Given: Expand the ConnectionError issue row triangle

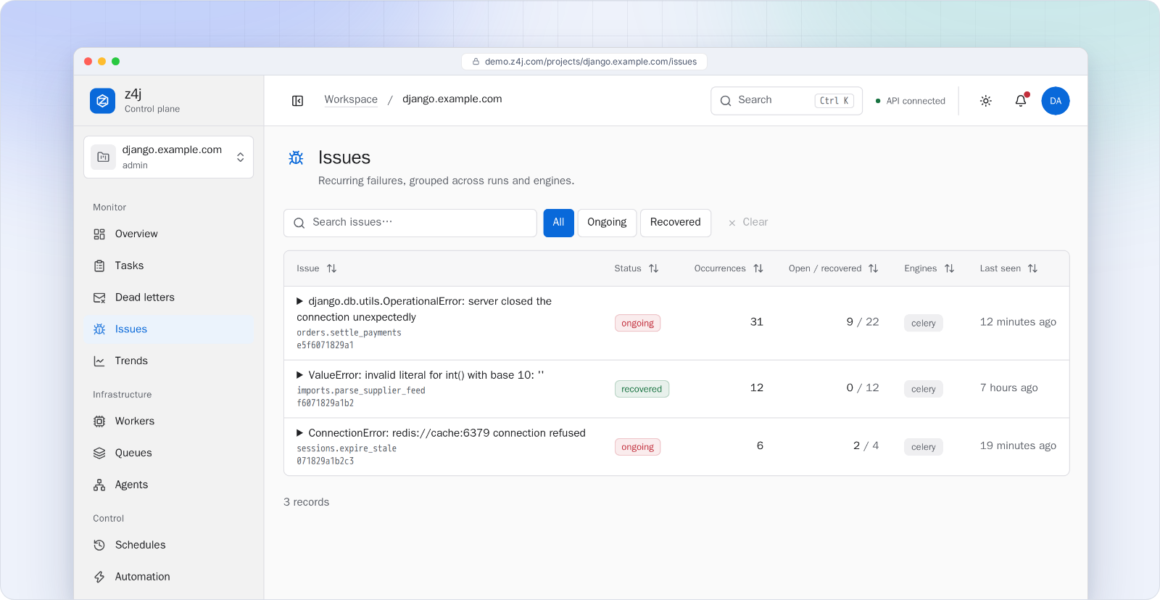Looking at the screenshot, I should [x=299, y=433].
